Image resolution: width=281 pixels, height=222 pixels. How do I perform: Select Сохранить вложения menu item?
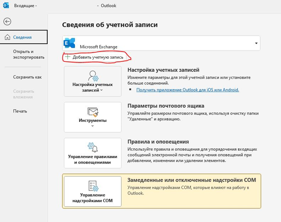point(23,94)
